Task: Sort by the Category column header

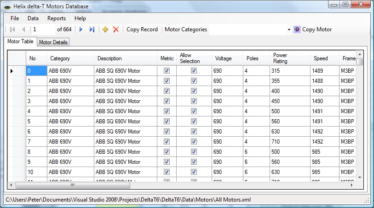Action: pos(70,58)
